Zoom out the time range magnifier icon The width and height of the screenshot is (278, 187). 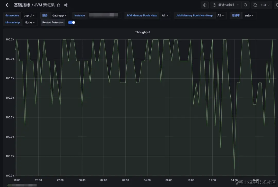245,5
